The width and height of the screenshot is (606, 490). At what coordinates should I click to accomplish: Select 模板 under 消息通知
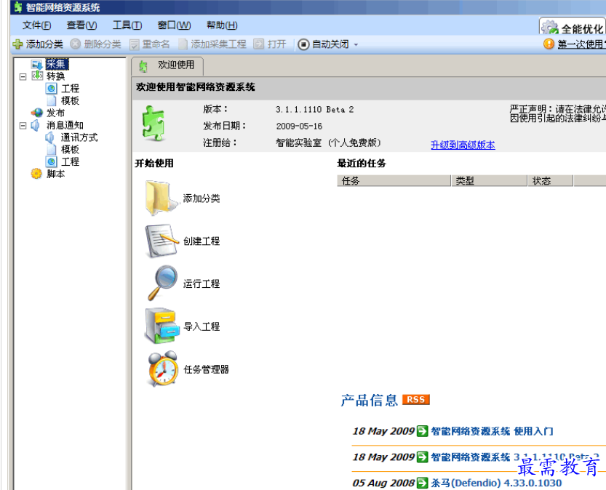coord(70,150)
